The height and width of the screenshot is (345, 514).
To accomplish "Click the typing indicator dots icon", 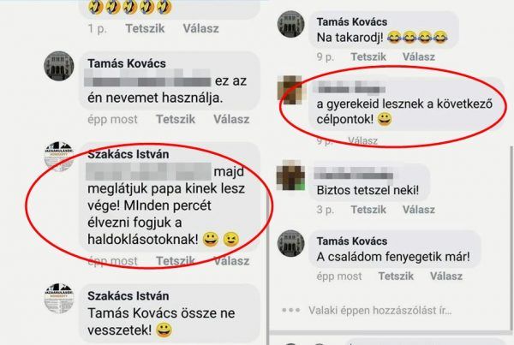I will [x=290, y=310].
